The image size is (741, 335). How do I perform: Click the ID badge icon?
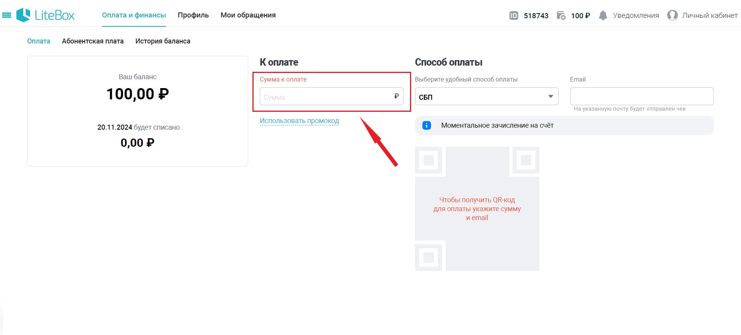click(513, 16)
